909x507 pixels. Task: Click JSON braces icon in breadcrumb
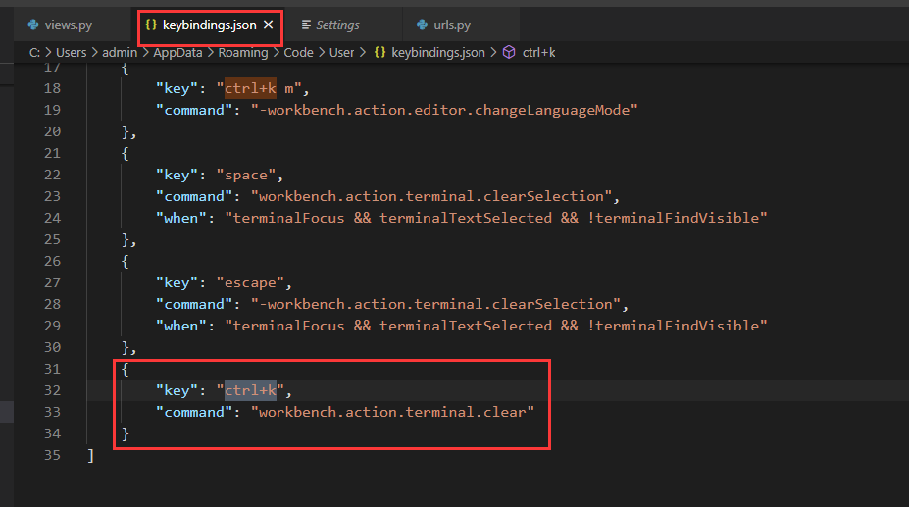(x=379, y=52)
